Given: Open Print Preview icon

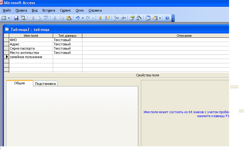Looking at the screenshot, I should [39, 18].
